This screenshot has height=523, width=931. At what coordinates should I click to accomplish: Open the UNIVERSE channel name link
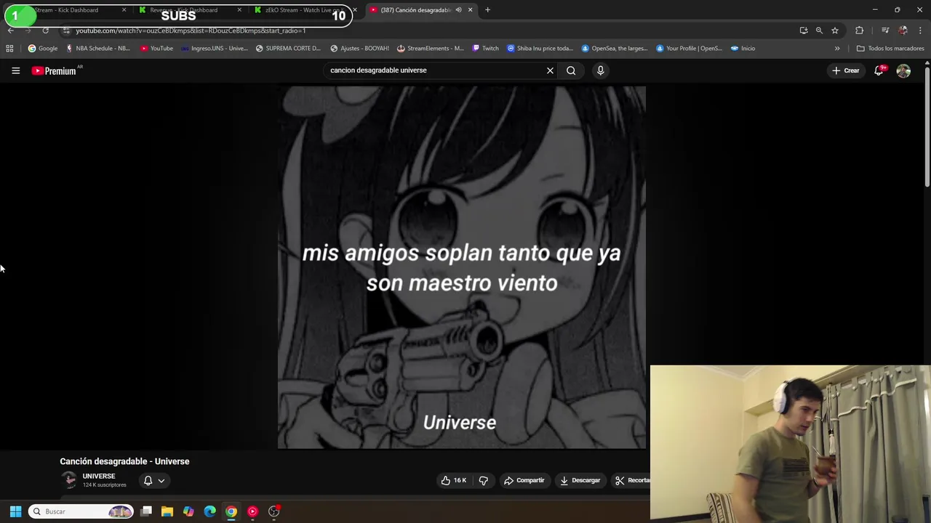pyautogui.click(x=99, y=476)
